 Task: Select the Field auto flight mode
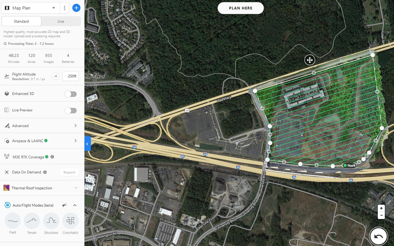click(13, 221)
